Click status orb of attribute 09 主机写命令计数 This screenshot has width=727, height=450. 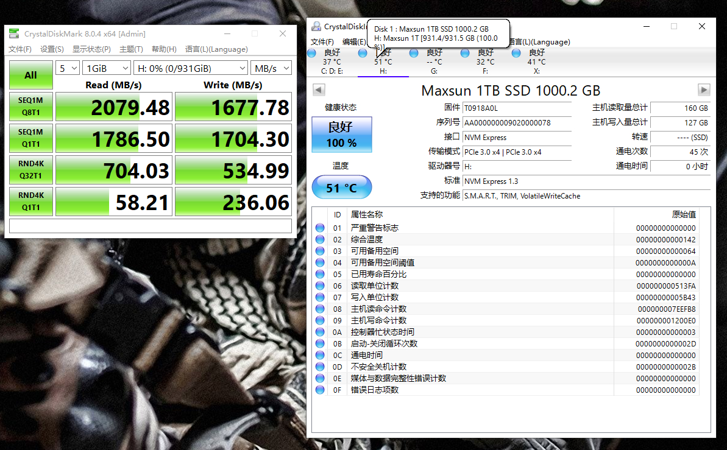click(320, 321)
